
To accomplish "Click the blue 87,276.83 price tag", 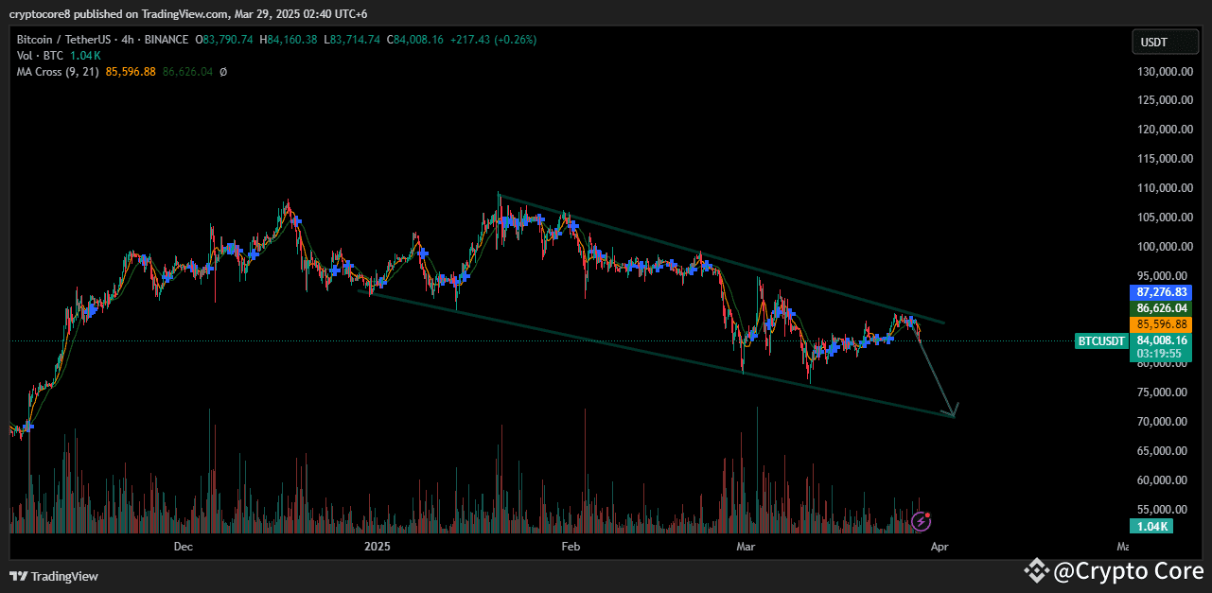I will (1162, 293).
